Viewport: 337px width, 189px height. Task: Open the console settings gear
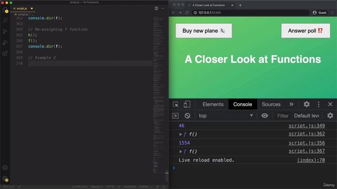point(330,115)
